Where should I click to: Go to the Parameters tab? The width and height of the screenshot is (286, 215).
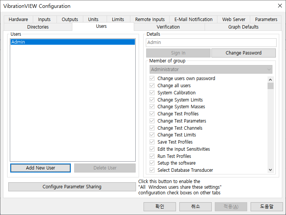pos(266,19)
